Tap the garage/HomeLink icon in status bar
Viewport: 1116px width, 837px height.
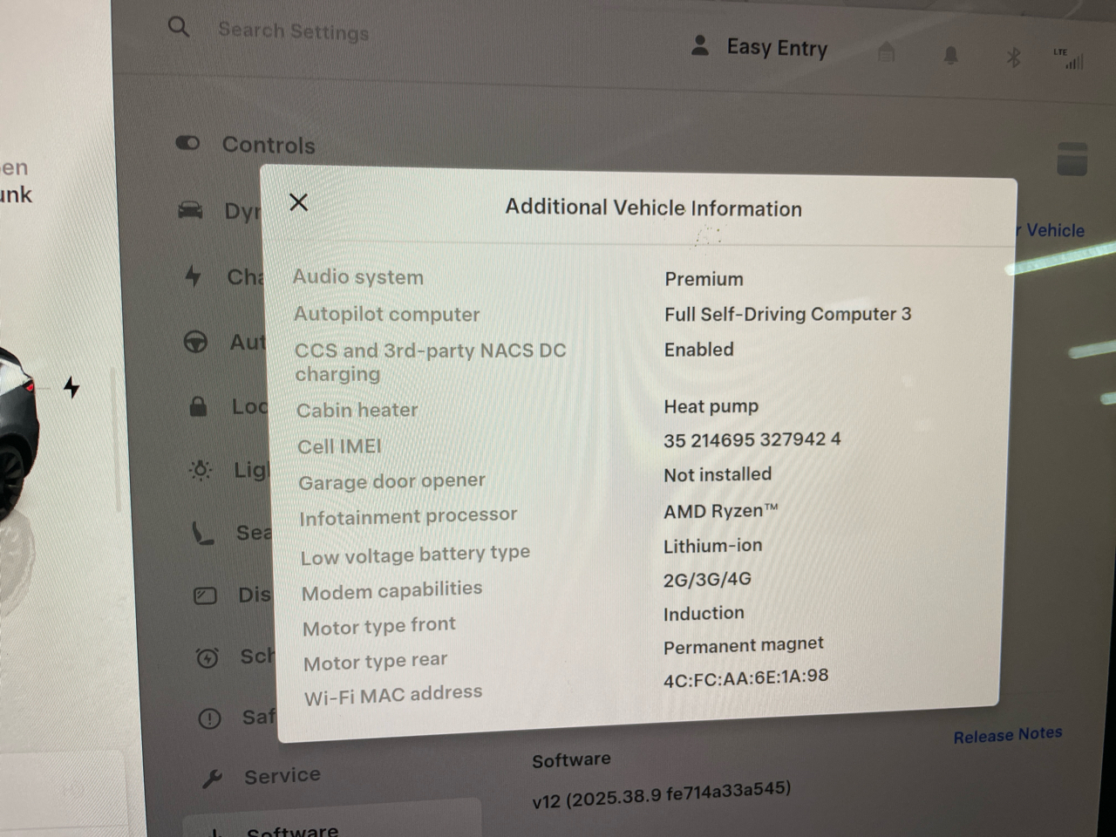pos(887,53)
